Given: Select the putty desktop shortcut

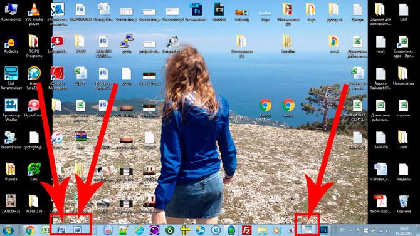Looking at the screenshot, I should pos(127,44).
